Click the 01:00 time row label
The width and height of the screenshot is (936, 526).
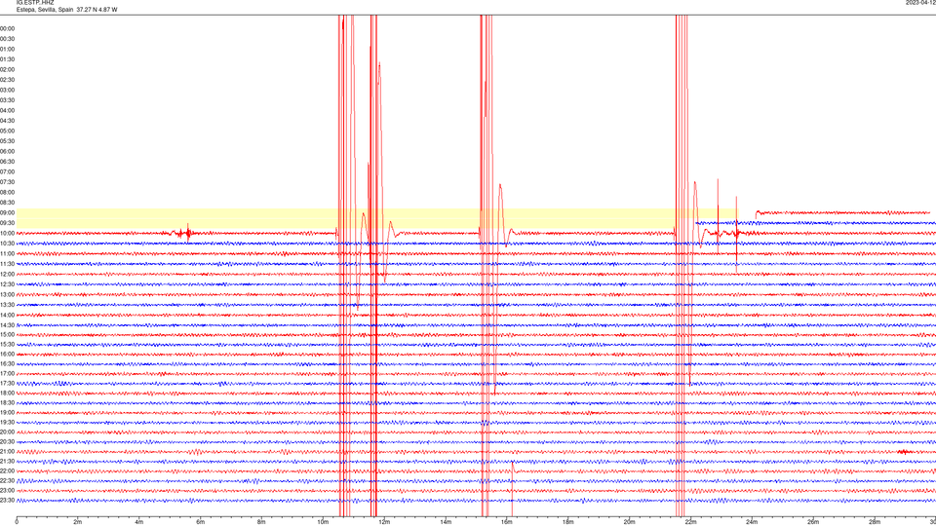tap(7, 49)
